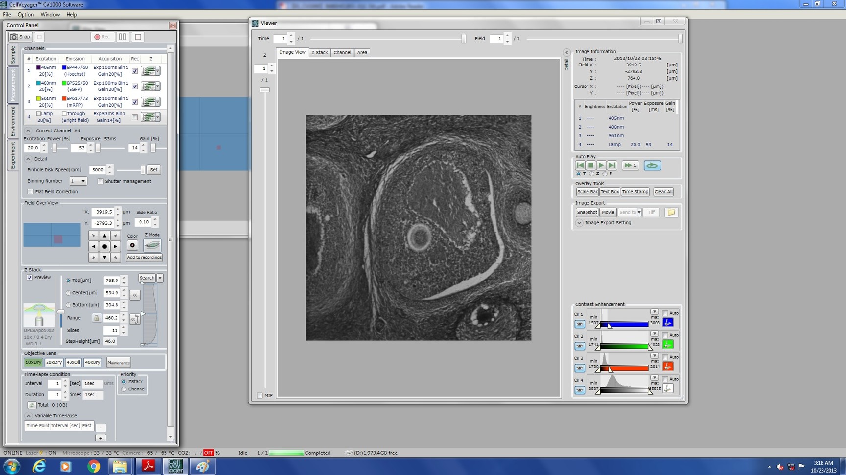Click the stop square button next to pause
The image size is (846, 475).
point(138,37)
